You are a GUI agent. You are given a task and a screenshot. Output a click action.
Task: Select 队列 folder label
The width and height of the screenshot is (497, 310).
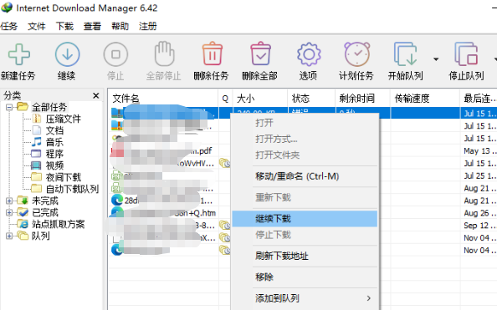(x=40, y=236)
